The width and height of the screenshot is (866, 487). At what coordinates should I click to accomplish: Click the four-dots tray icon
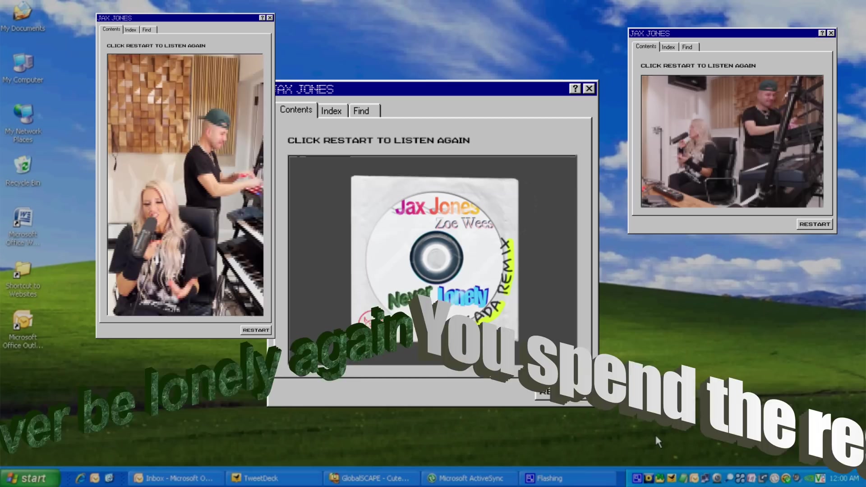740,478
